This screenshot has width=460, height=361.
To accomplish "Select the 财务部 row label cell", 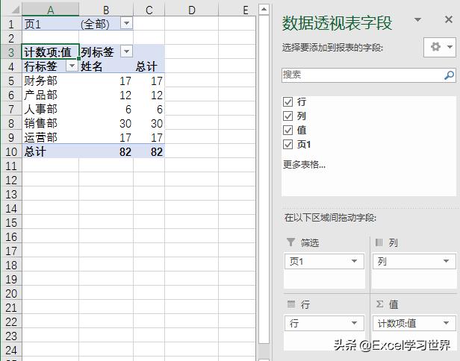I will 51,81.
